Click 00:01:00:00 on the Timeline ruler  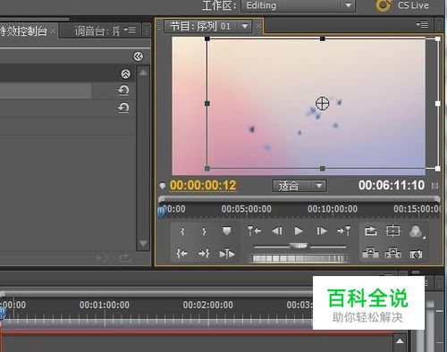pos(105,305)
